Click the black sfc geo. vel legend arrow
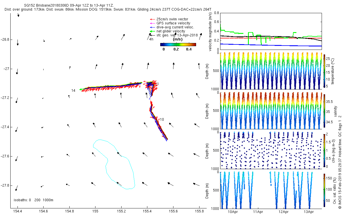Image resolution: width=344 pixels, height=215 pixels. click(x=152, y=35)
